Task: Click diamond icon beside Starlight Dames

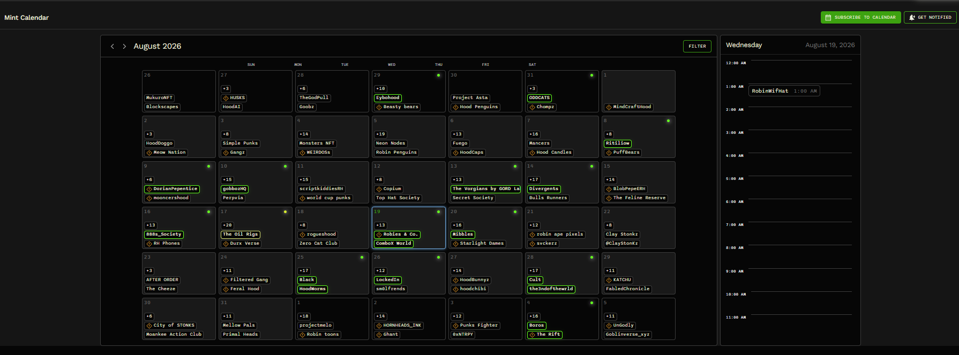Action: tap(456, 244)
